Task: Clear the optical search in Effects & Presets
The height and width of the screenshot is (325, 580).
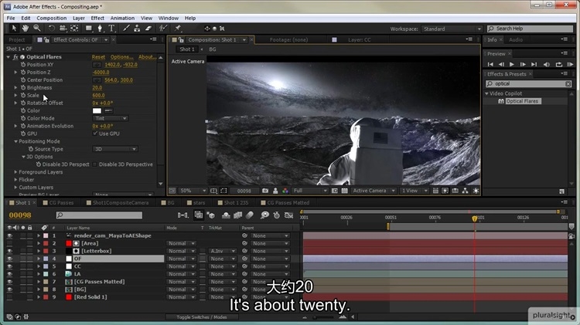Action: pyautogui.click(x=568, y=84)
